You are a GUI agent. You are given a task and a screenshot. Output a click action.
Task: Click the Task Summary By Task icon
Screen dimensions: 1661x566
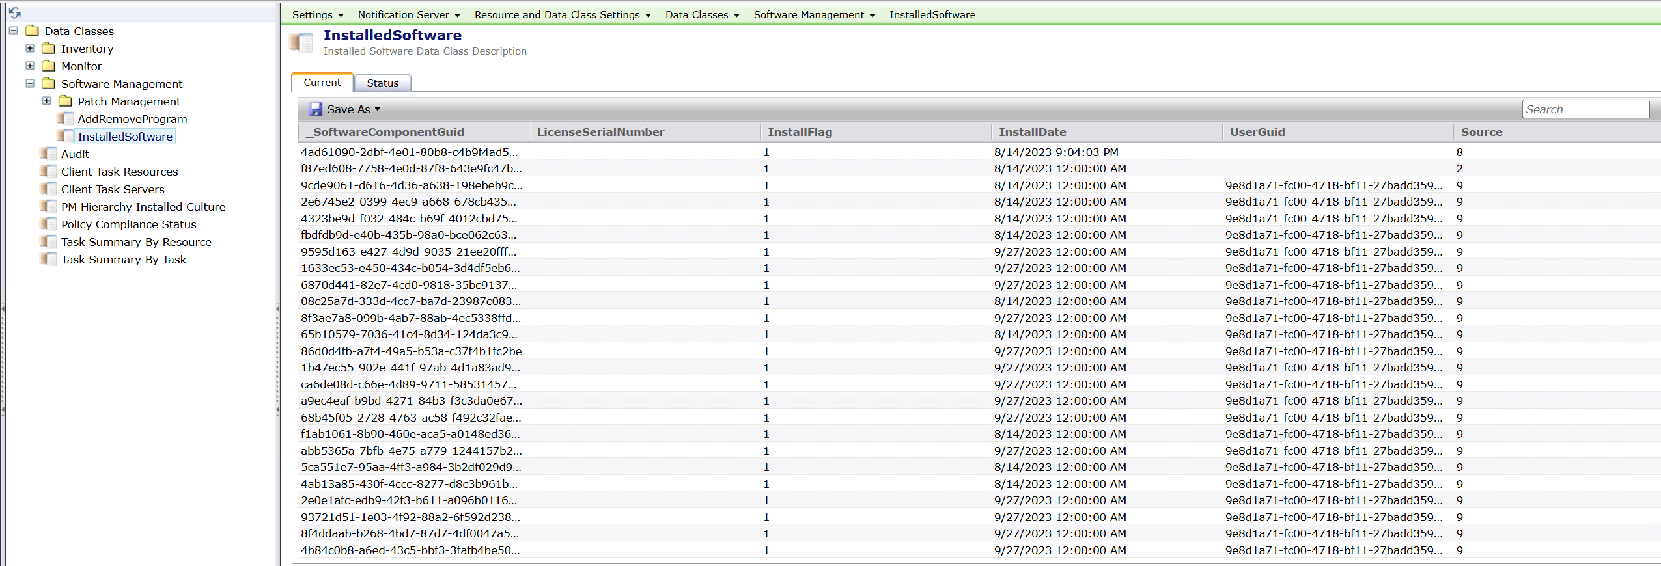[48, 260]
